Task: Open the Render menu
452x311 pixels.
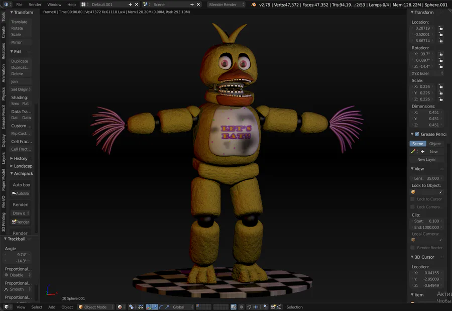Action: pyautogui.click(x=35, y=5)
